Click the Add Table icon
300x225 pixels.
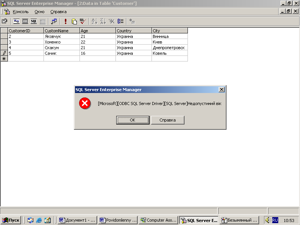coord(132,21)
